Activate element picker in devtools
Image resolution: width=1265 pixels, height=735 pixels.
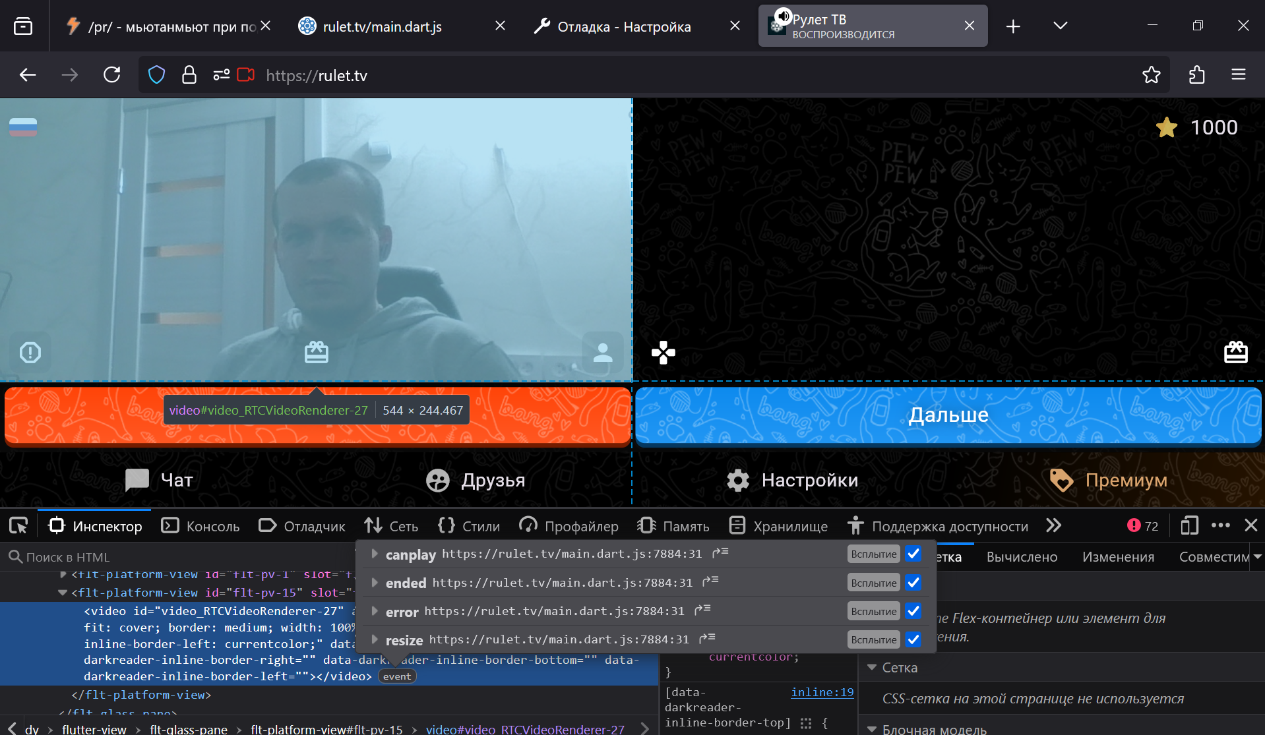pyautogui.click(x=18, y=525)
